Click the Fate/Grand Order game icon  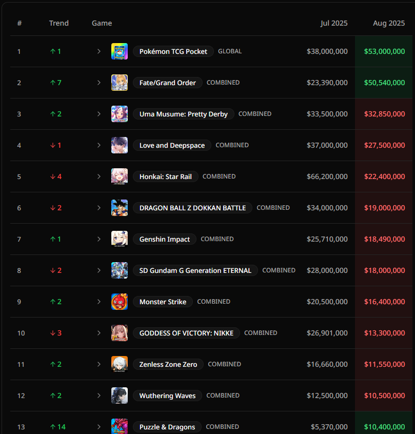point(120,83)
